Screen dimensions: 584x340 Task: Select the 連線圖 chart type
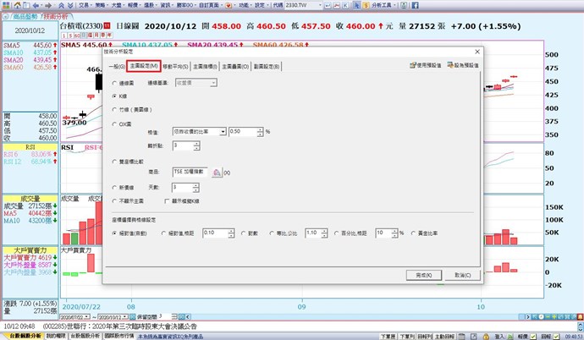[115, 83]
